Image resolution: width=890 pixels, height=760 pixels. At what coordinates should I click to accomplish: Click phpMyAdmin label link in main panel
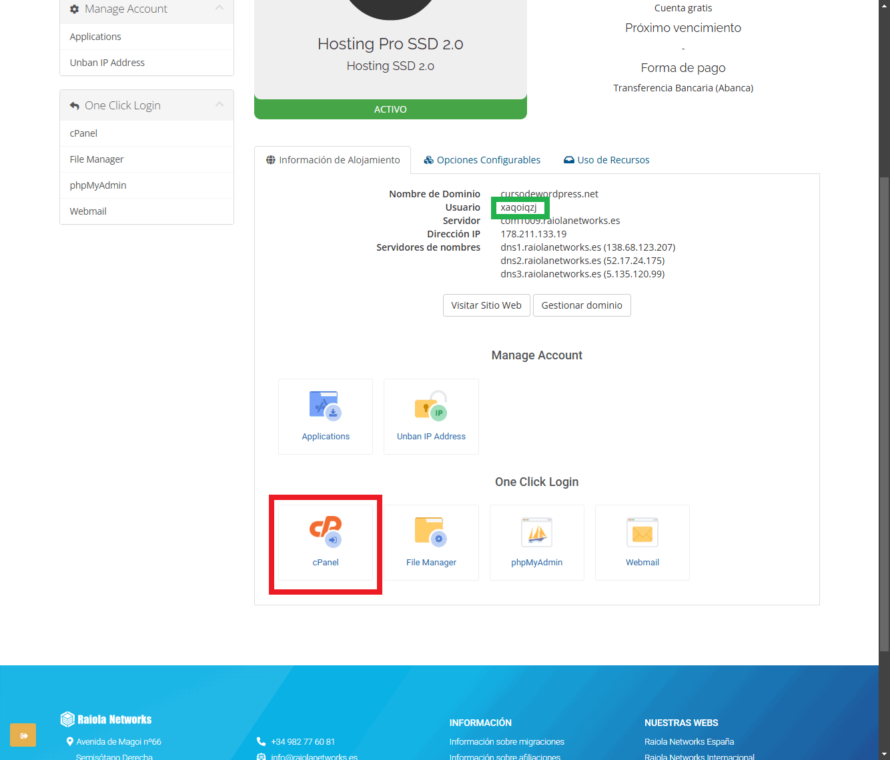pos(537,563)
